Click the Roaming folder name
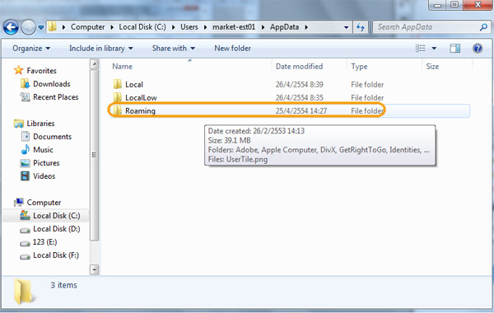Image resolution: width=494 pixels, height=313 pixels. tap(140, 111)
